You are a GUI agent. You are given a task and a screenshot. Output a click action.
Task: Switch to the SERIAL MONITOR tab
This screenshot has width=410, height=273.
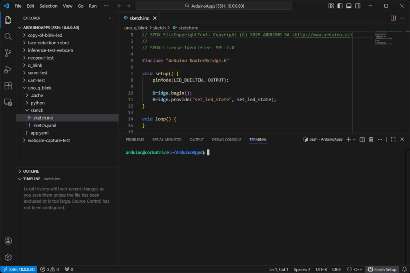(167, 139)
